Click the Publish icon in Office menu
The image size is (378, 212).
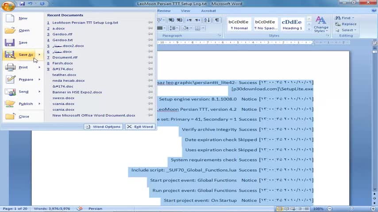coord(10,104)
